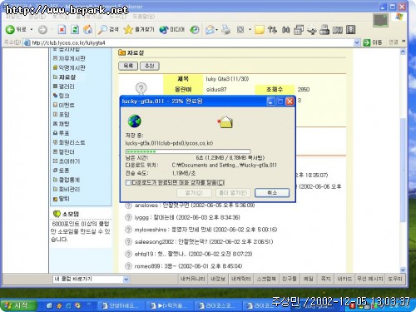Click the question icon beside the lyggg comment
416x312 pixels.
pyautogui.click(x=128, y=217)
